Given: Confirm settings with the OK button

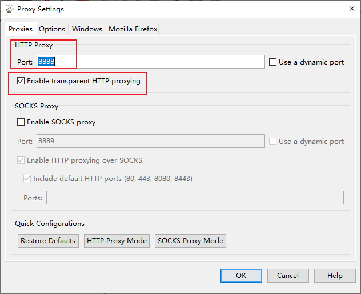Looking at the screenshot, I should (241, 276).
